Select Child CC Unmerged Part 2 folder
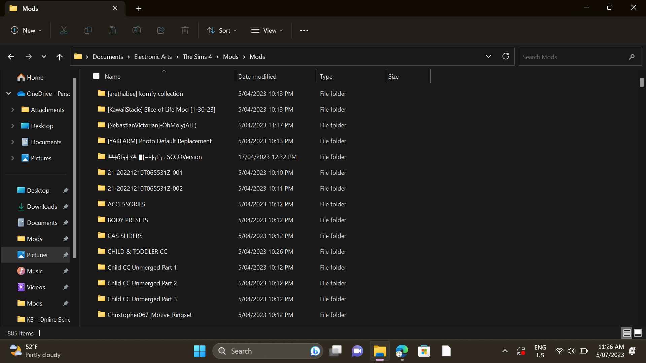Image resolution: width=646 pixels, height=363 pixels. [142, 283]
